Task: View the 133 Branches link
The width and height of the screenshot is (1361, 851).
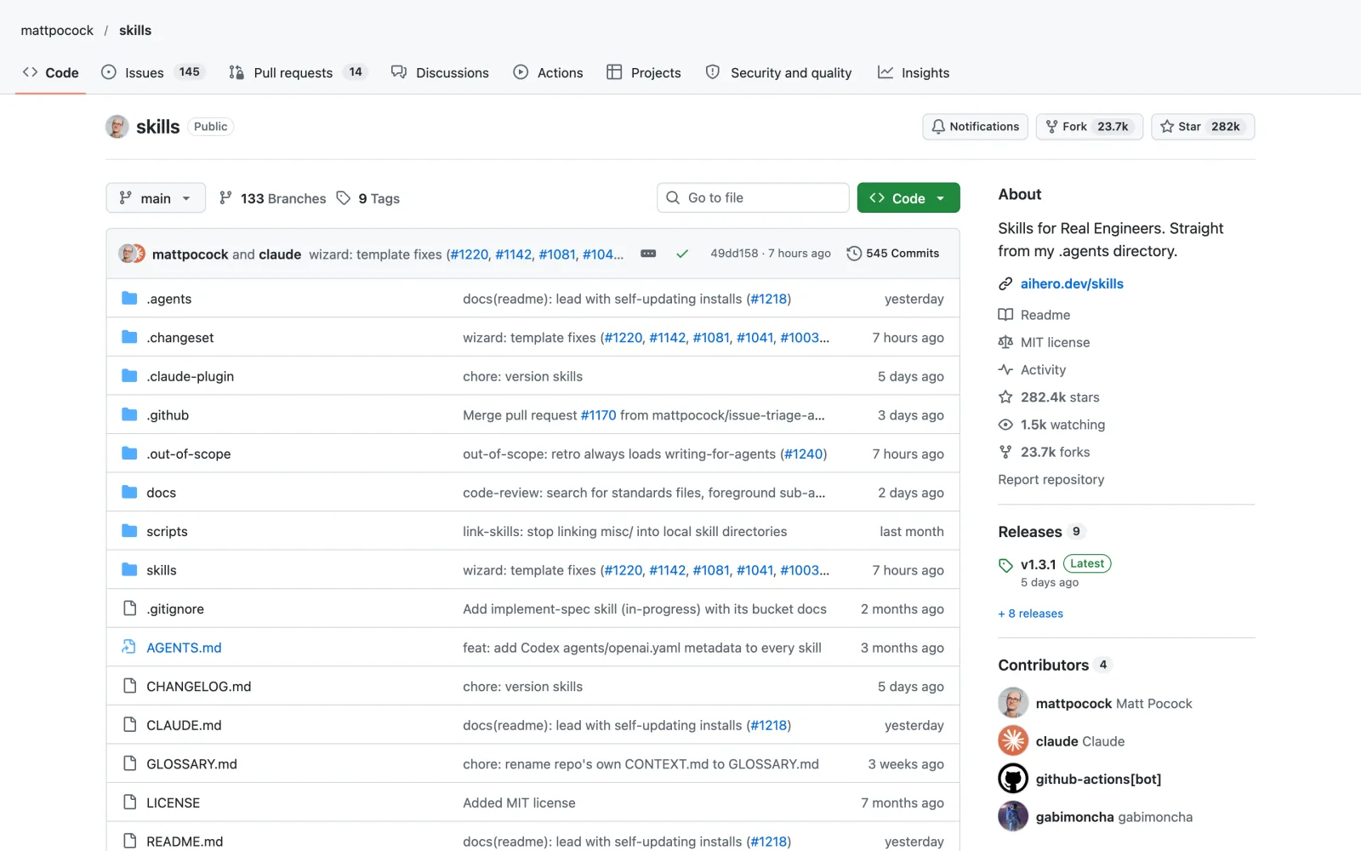Action: [x=272, y=198]
